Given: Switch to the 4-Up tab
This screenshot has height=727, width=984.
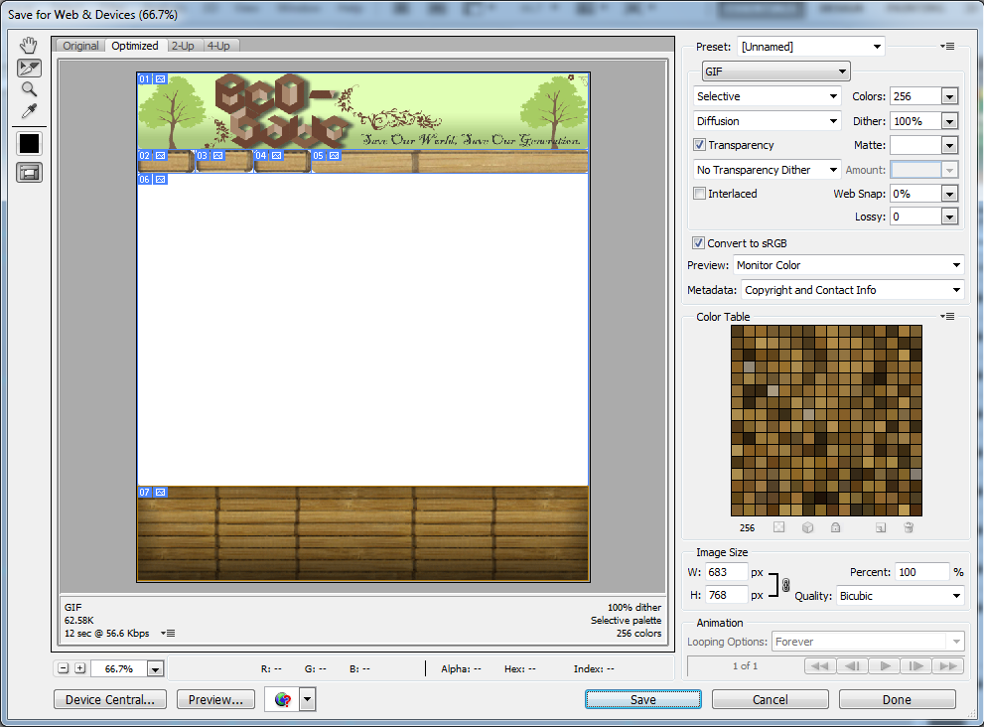Looking at the screenshot, I should pyautogui.click(x=218, y=46).
